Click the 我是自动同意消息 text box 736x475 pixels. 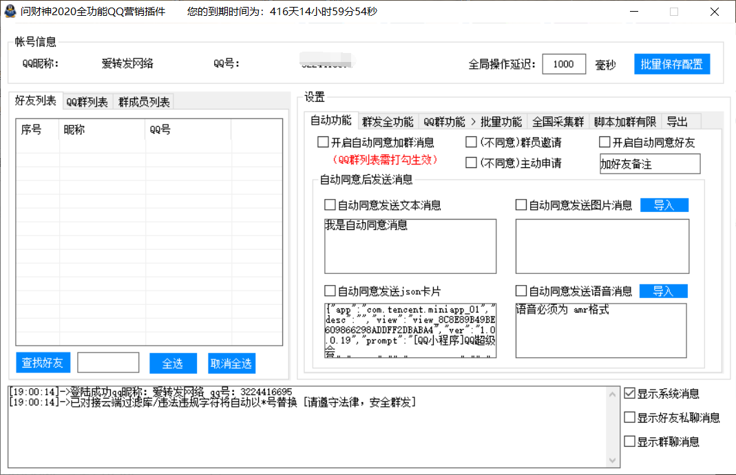coord(410,246)
